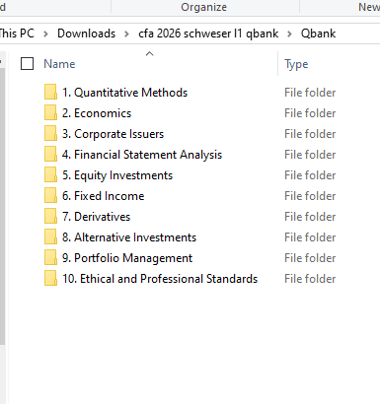Click the navigation pane scrollbar

(2, 206)
